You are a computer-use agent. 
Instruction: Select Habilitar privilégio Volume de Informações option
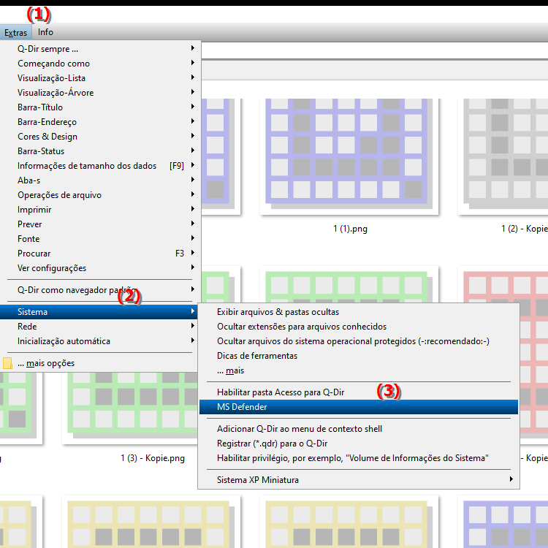click(359, 459)
